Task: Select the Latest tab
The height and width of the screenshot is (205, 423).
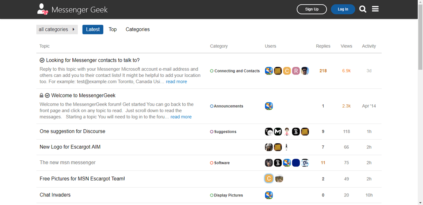Action: coord(93,29)
